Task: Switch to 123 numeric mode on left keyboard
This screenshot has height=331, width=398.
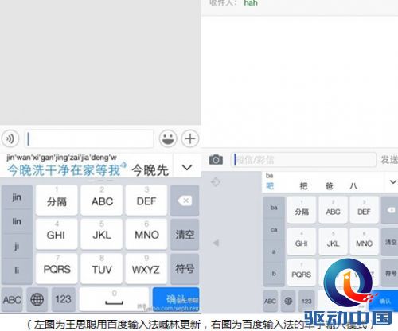Action: (64, 299)
